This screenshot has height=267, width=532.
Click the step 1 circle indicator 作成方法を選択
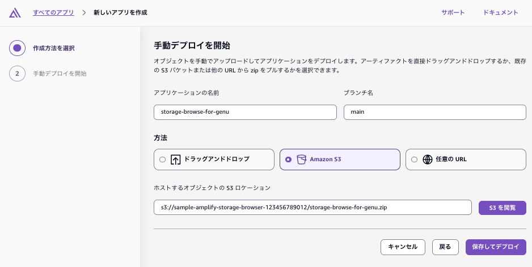(18, 48)
